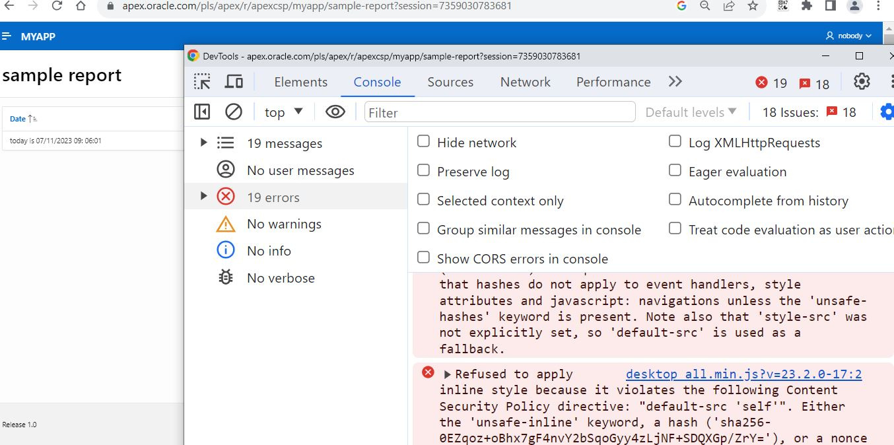The width and height of the screenshot is (894, 445).
Task: Click the red error count badge 19
Action: click(x=771, y=83)
